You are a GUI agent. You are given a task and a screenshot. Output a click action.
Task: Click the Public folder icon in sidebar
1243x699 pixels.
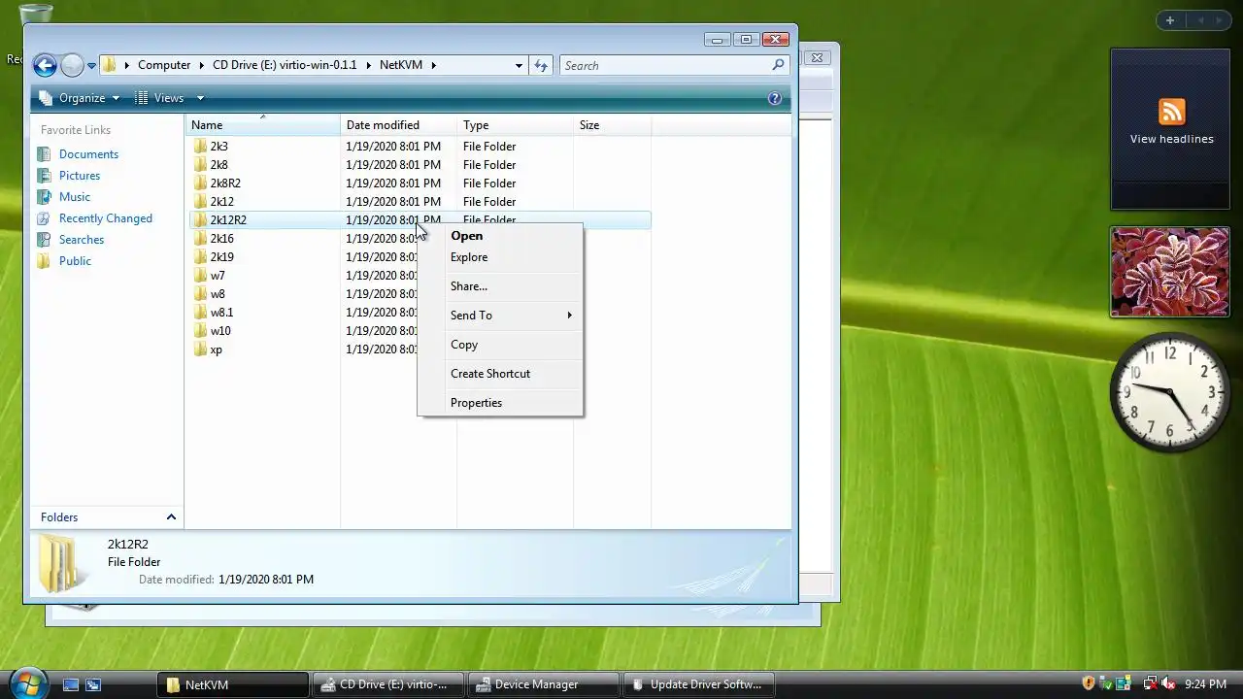click(44, 261)
